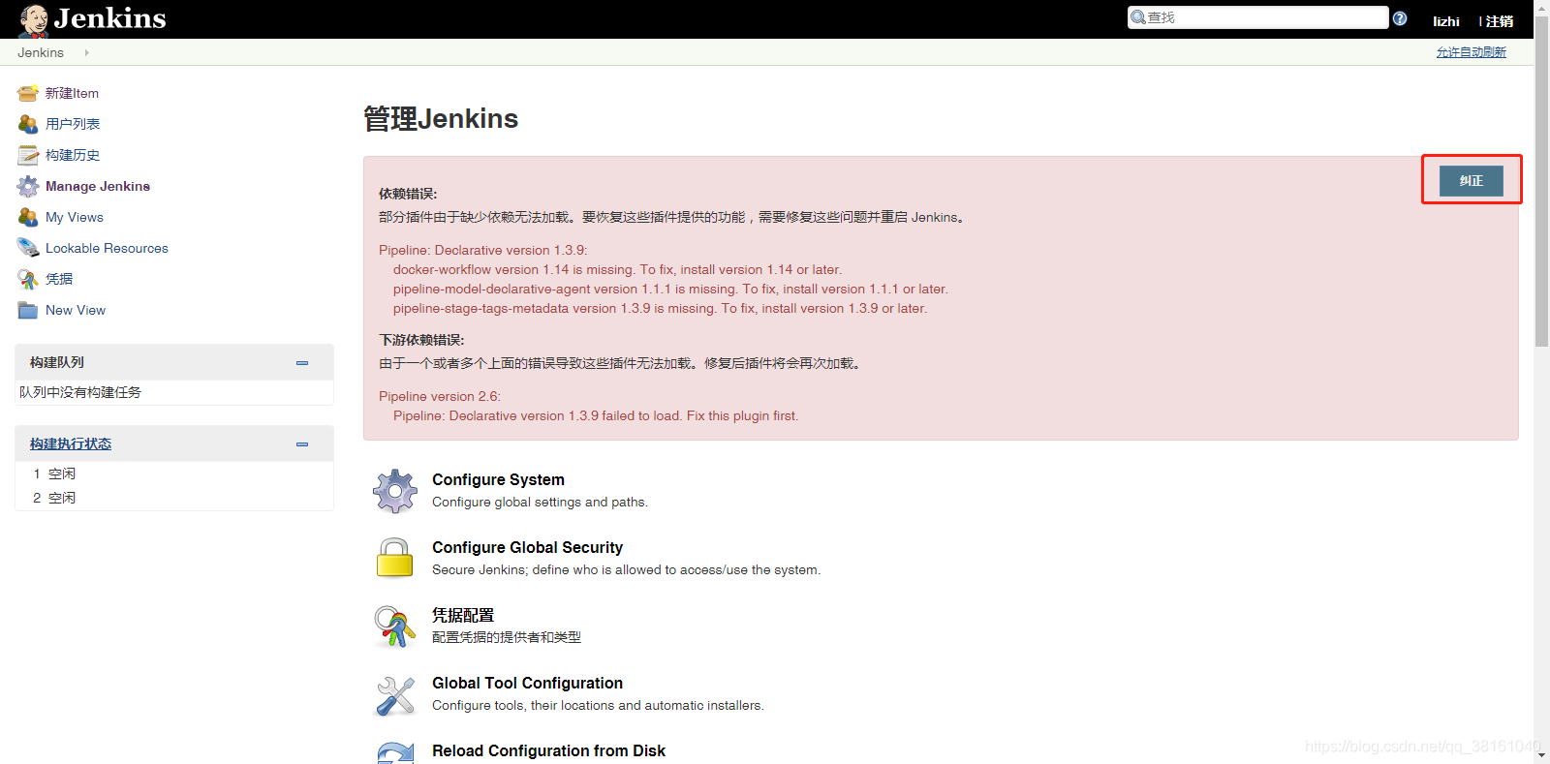Click the 构建队列 panel title

pyautogui.click(x=57, y=362)
